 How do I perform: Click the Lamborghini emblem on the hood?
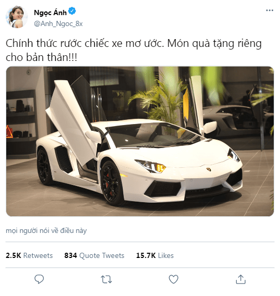pyautogui.click(x=209, y=169)
